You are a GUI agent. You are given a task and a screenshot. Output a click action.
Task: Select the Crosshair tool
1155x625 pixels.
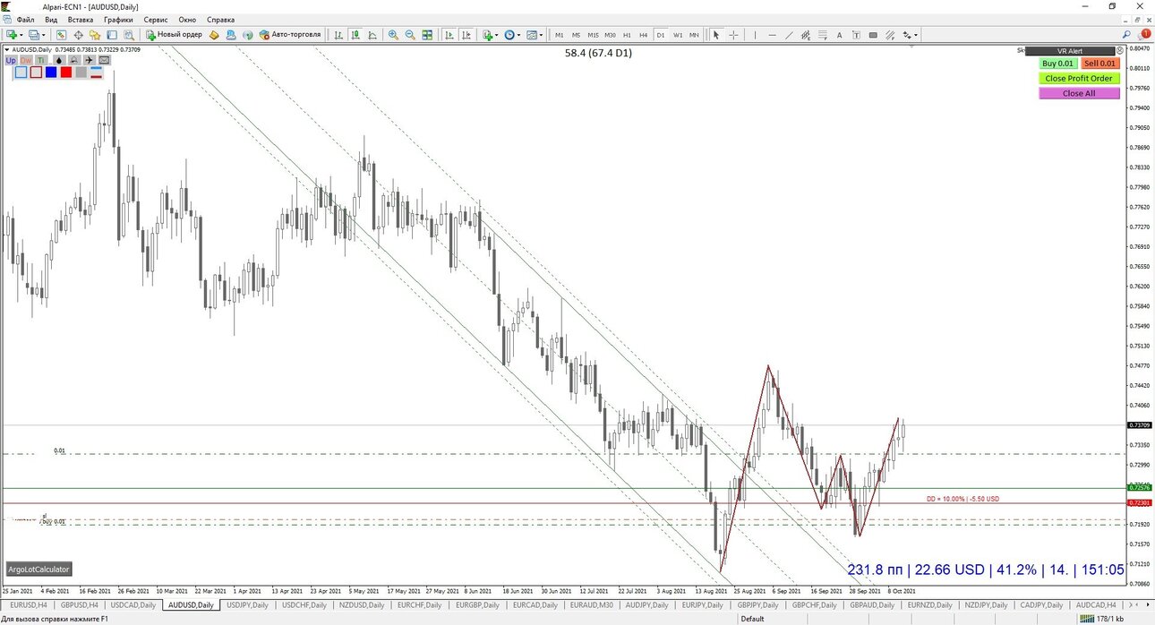point(733,35)
